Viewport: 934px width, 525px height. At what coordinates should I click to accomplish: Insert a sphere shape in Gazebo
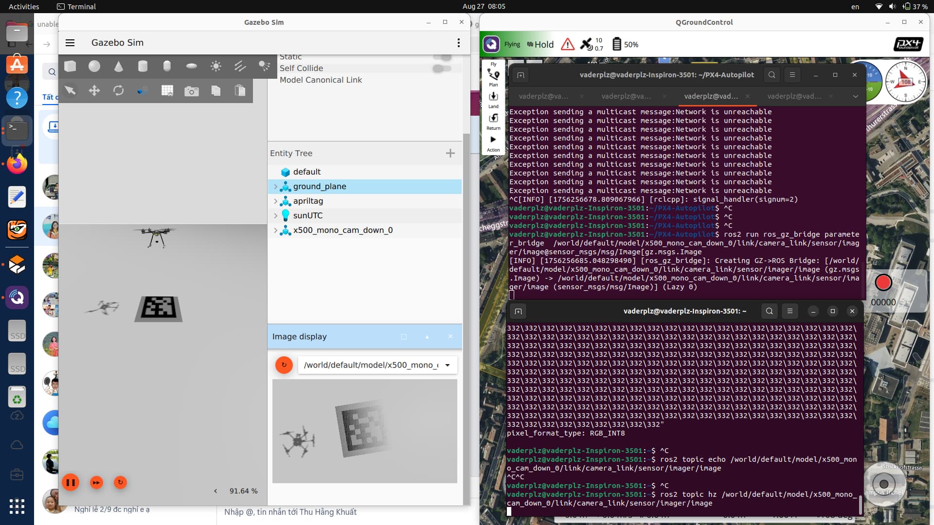click(x=94, y=66)
